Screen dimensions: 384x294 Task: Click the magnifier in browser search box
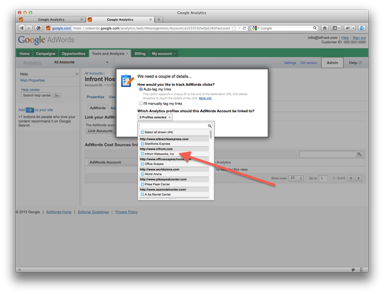tap(315, 28)
